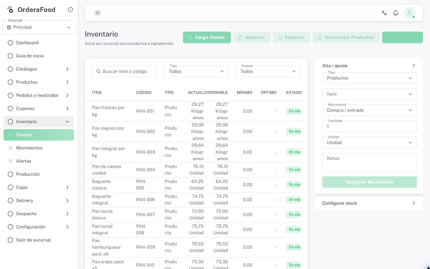430x269 pixels.
Task: Click the Notas text area
Action: [x=369, y=162]
